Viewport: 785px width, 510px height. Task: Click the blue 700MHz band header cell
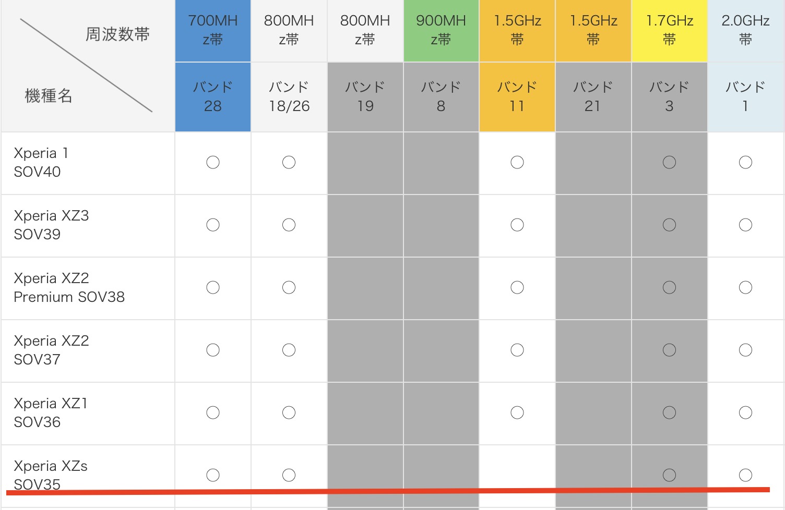213,30
